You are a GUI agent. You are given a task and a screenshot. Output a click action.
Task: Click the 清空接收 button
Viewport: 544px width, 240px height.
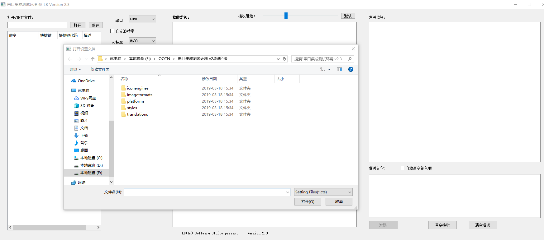pos(442,225)
